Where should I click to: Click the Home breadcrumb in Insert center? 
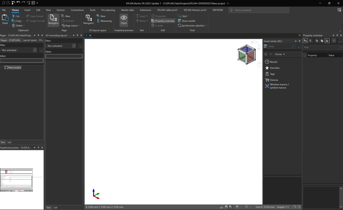278,54
